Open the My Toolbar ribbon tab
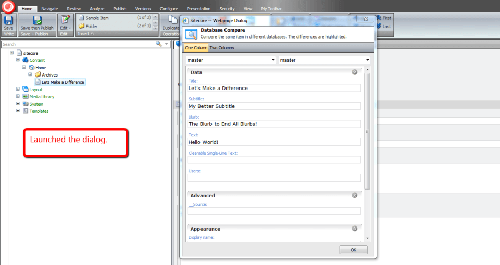 point(271,9)
